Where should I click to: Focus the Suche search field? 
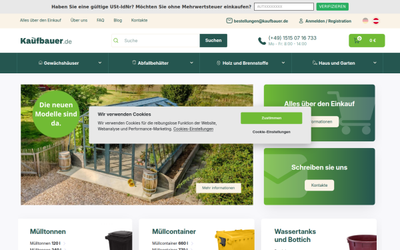(155, 41)
